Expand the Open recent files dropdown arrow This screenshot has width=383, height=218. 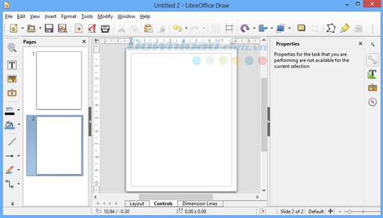point(40,28)
